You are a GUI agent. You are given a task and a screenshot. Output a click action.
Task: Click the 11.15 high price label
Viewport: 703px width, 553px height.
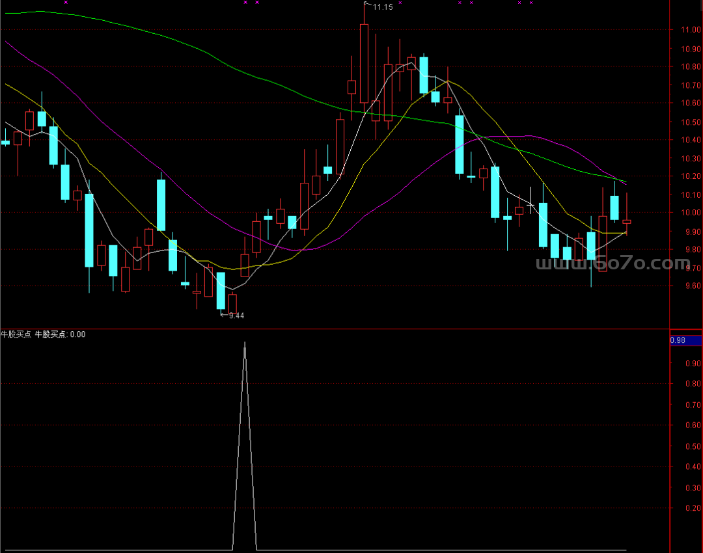[x=383, y=7]
